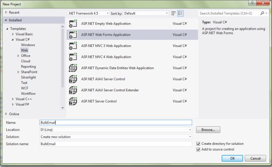Click the Dynamic Data Entities Web Application icon
The height and width of the screenshot is (167, 272).
coord(73,68)
